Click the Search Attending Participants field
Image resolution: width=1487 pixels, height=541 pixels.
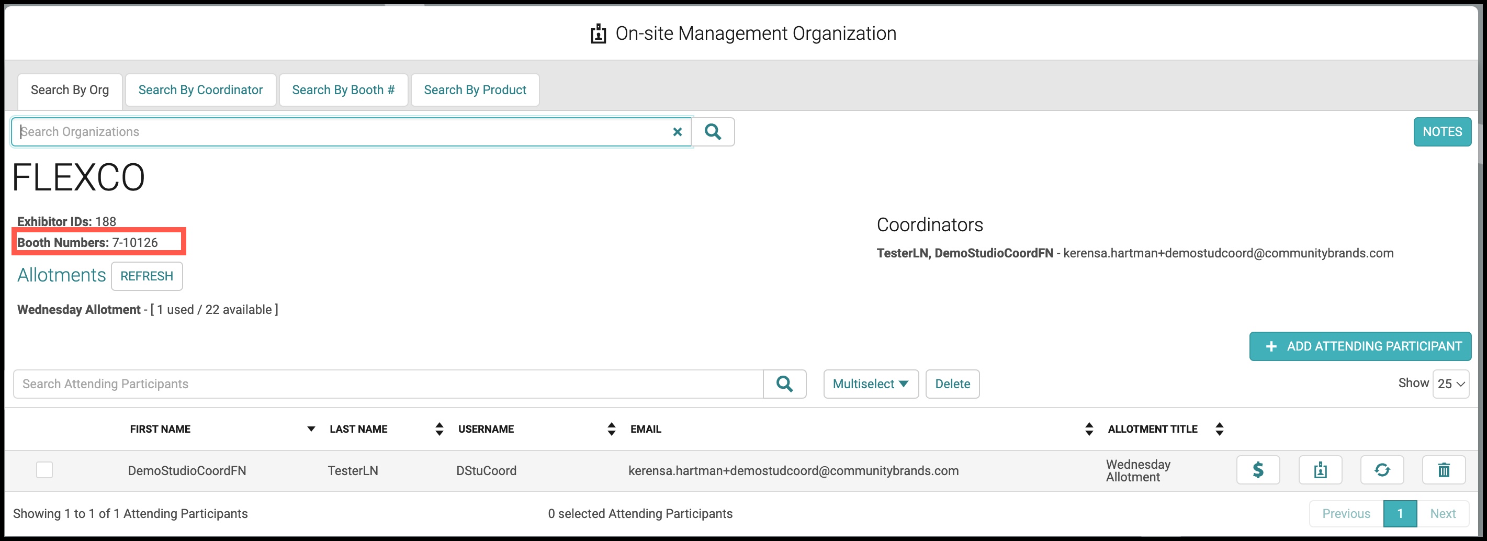click(388, 384)
